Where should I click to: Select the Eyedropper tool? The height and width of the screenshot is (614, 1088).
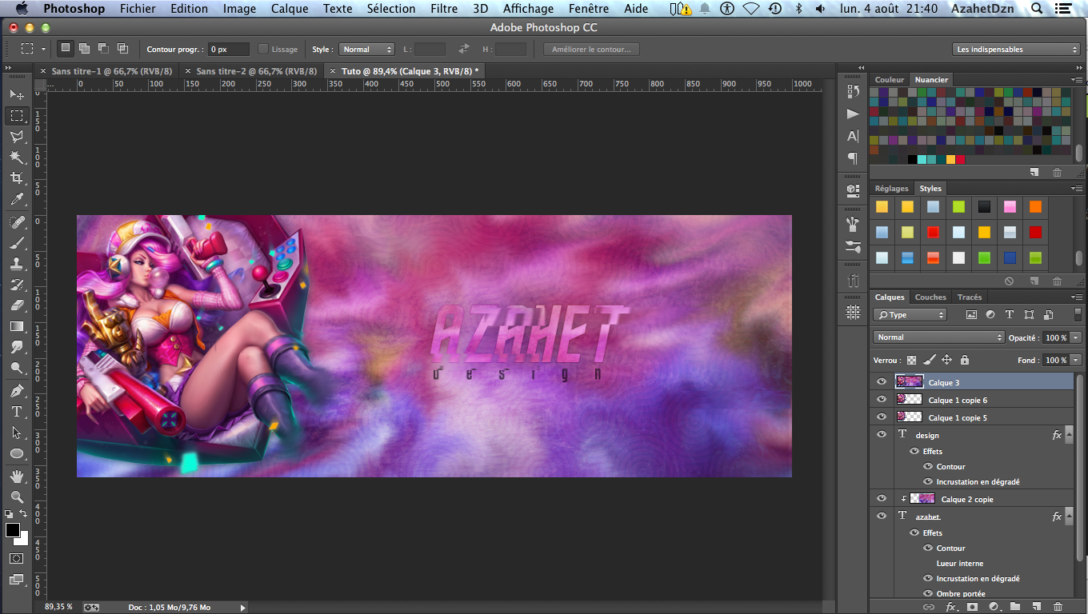point(16,199)
